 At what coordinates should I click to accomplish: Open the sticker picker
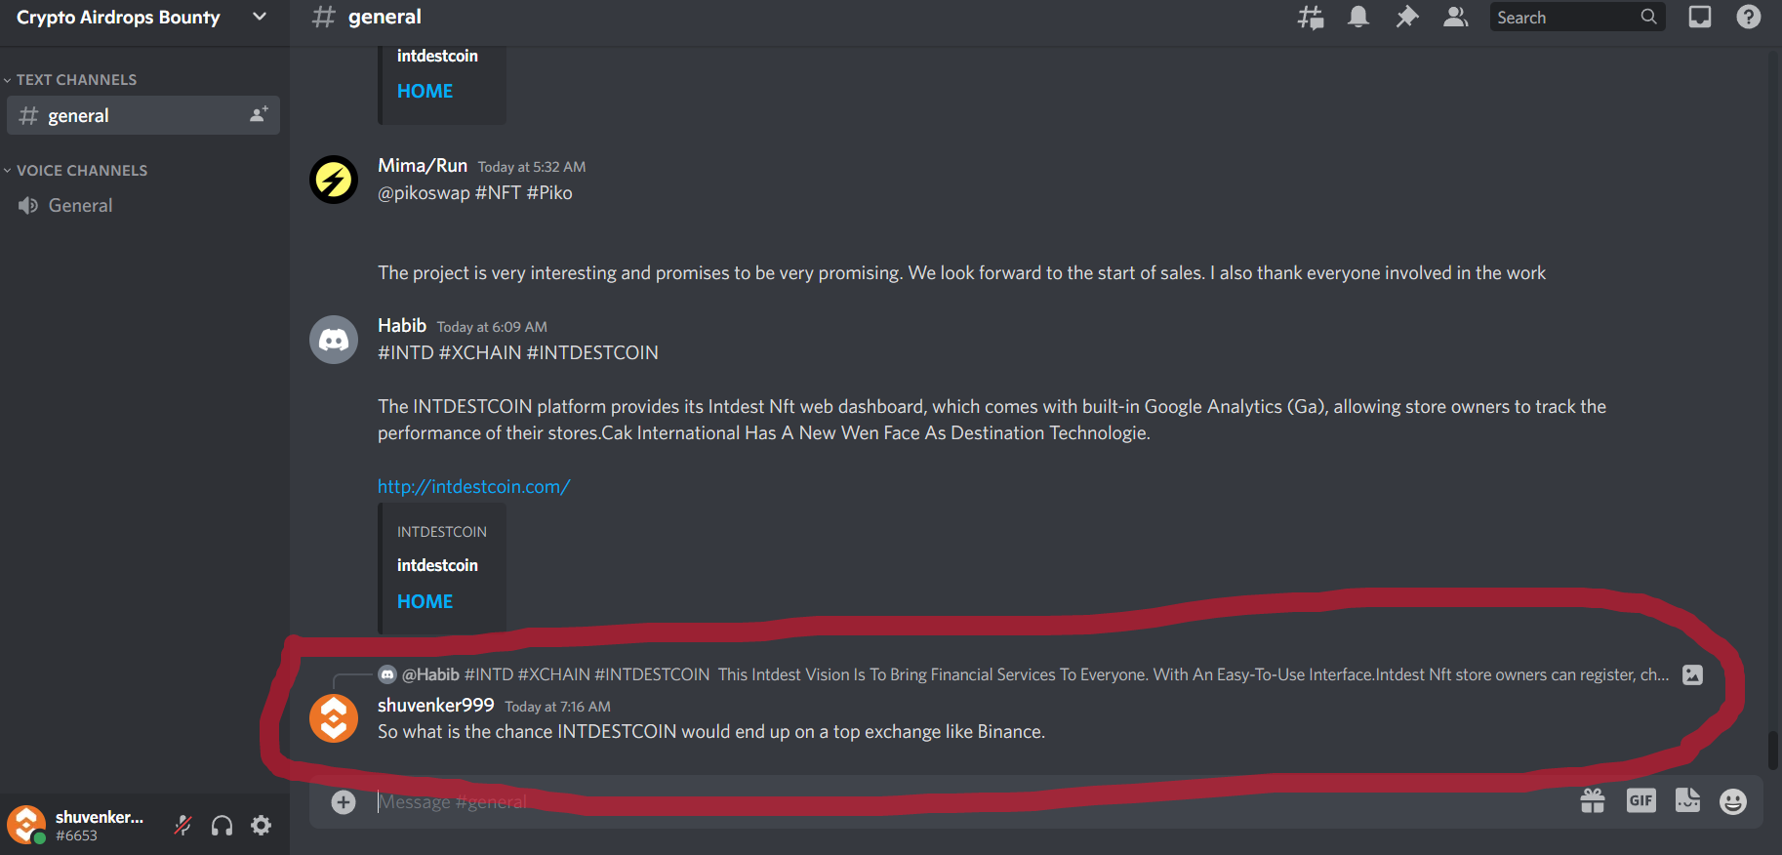1687,801
